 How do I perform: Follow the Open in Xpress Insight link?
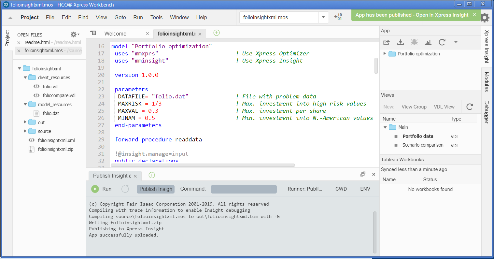442,15
